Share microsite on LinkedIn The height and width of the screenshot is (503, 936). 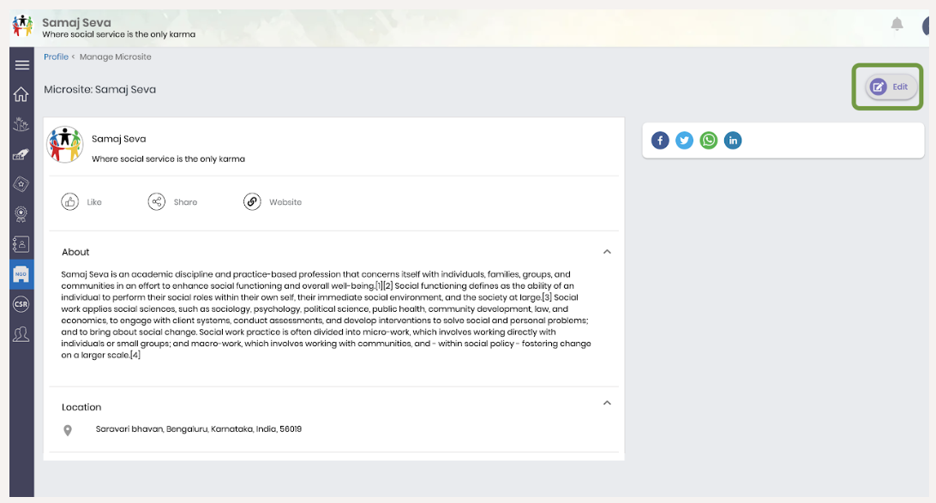733,141
